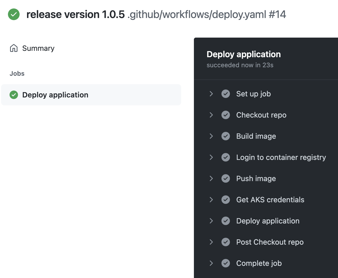Expand the Login to container registry step

coord(211,157)
